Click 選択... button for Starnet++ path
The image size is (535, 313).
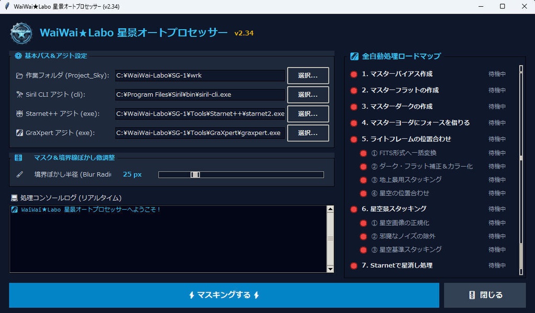(308, 114)
